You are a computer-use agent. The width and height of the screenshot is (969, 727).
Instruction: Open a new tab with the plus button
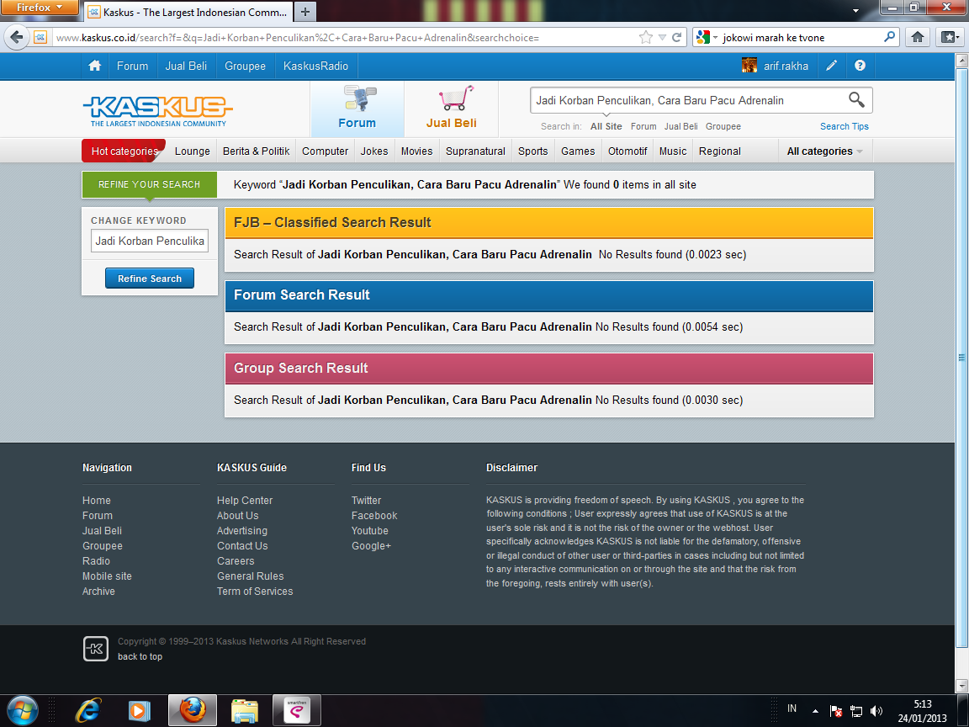(304, 12)
